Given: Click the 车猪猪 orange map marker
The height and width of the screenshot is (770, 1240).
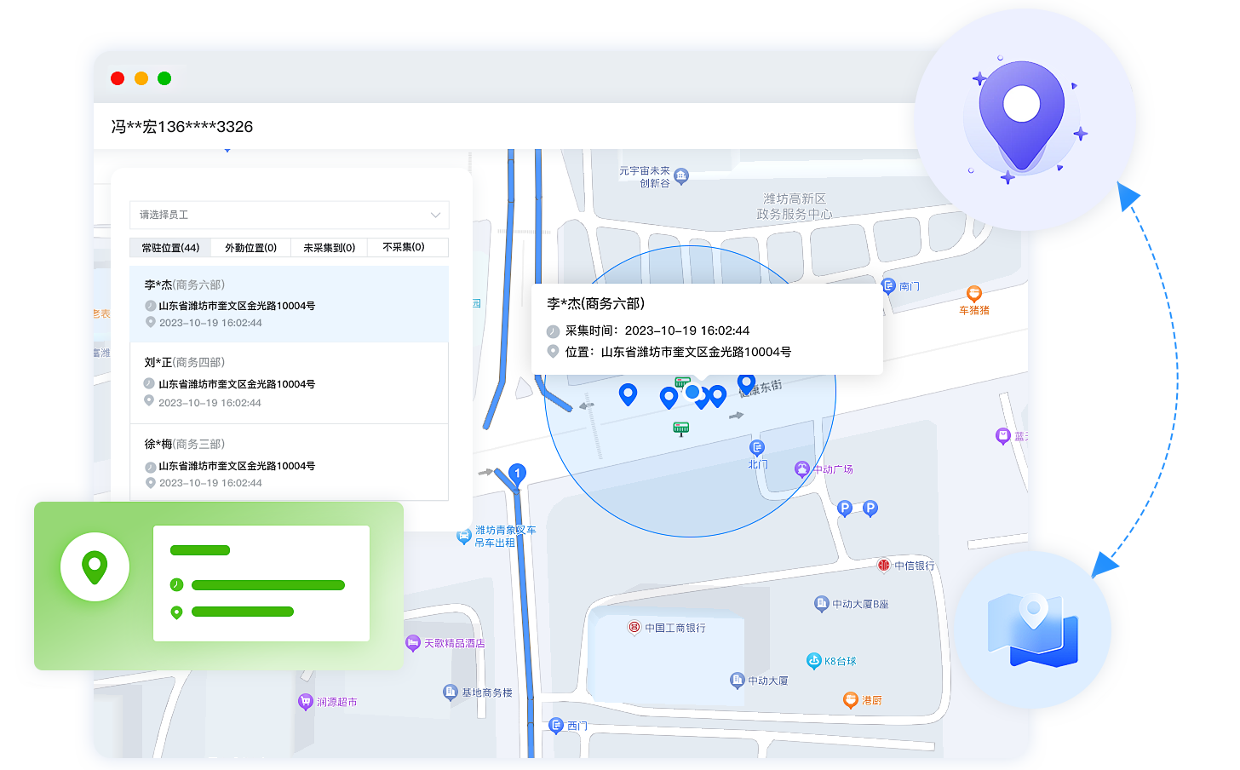Looking at the screenshot, I should coord(973,294).
